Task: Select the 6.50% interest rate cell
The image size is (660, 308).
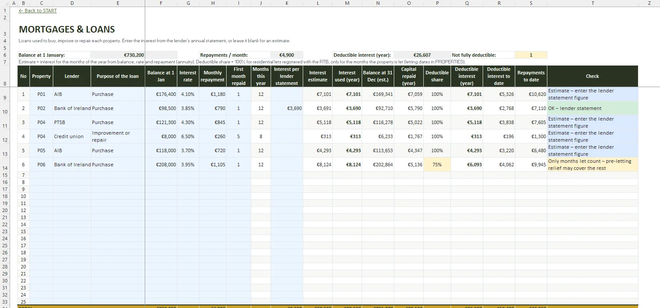Action: pyautogui.click(x=188, y=136)
